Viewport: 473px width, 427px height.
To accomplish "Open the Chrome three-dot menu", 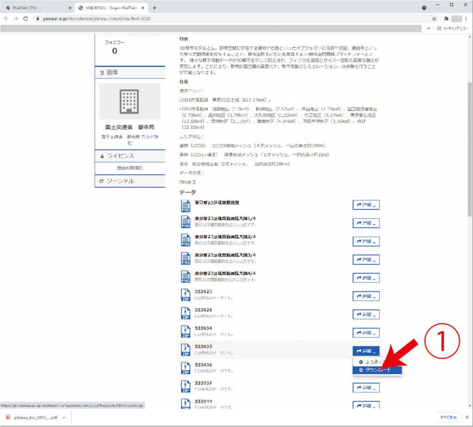I will point(466,18).
